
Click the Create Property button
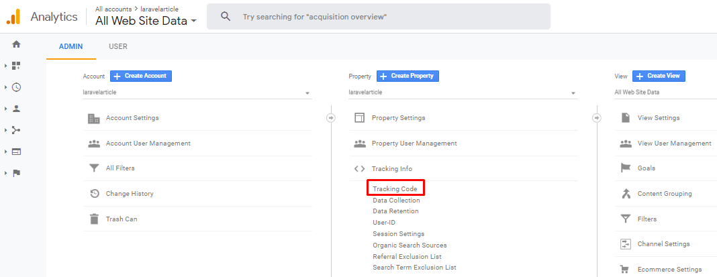[x=408, y=76]
